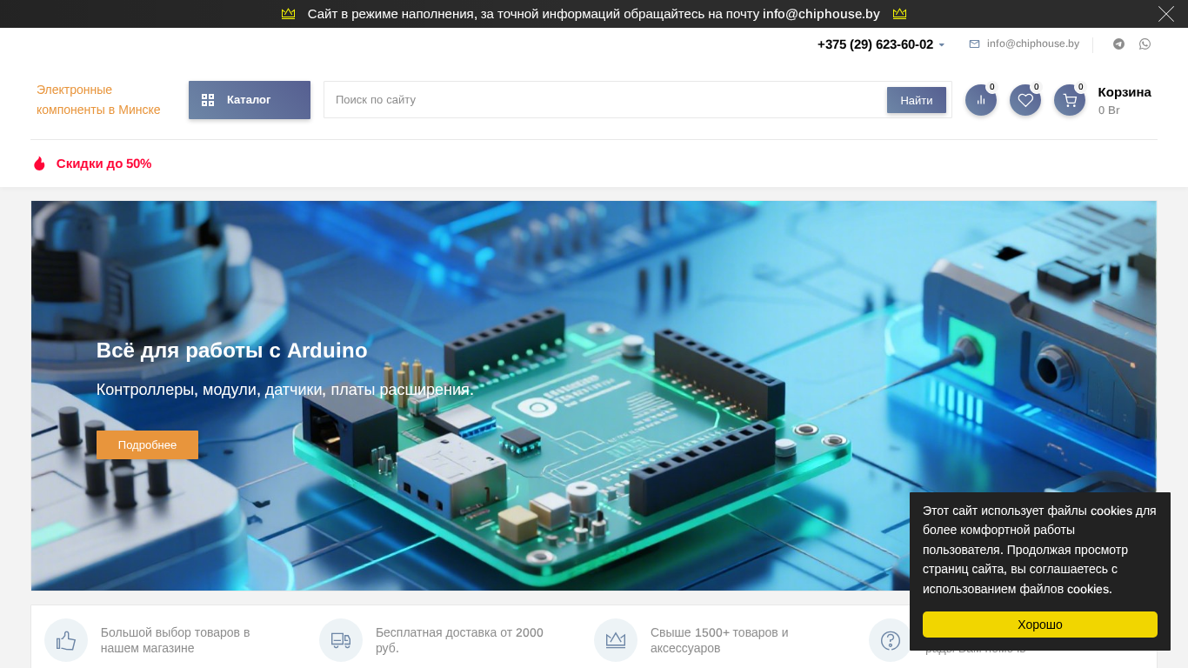The image size is (1188, 668).
Task: Click the grid icon in Каталог button
Action: pos(208,100)
